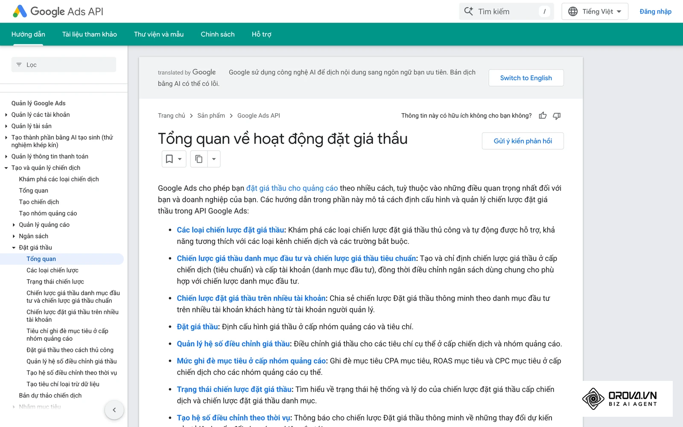Open the đặt giá thầu cho quảng cáo link

tap(292, 188)
